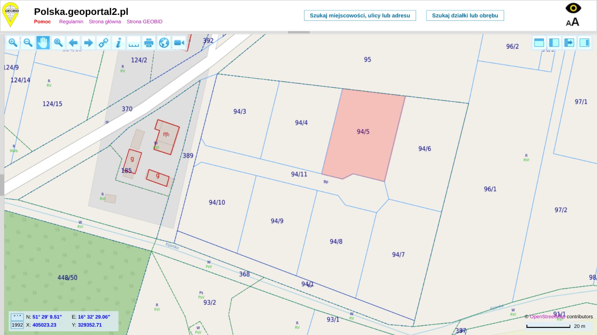The width and height of the screenshot is (597, 335).
Task: Open the Pomoc menu link
Action: tap(42, 22)
